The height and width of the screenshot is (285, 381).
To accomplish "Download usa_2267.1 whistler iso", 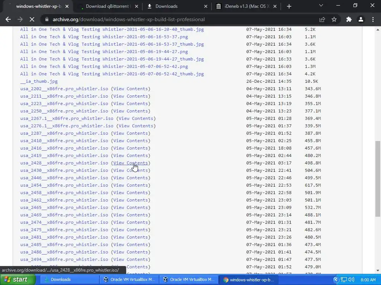I will (x=67, y=118).
